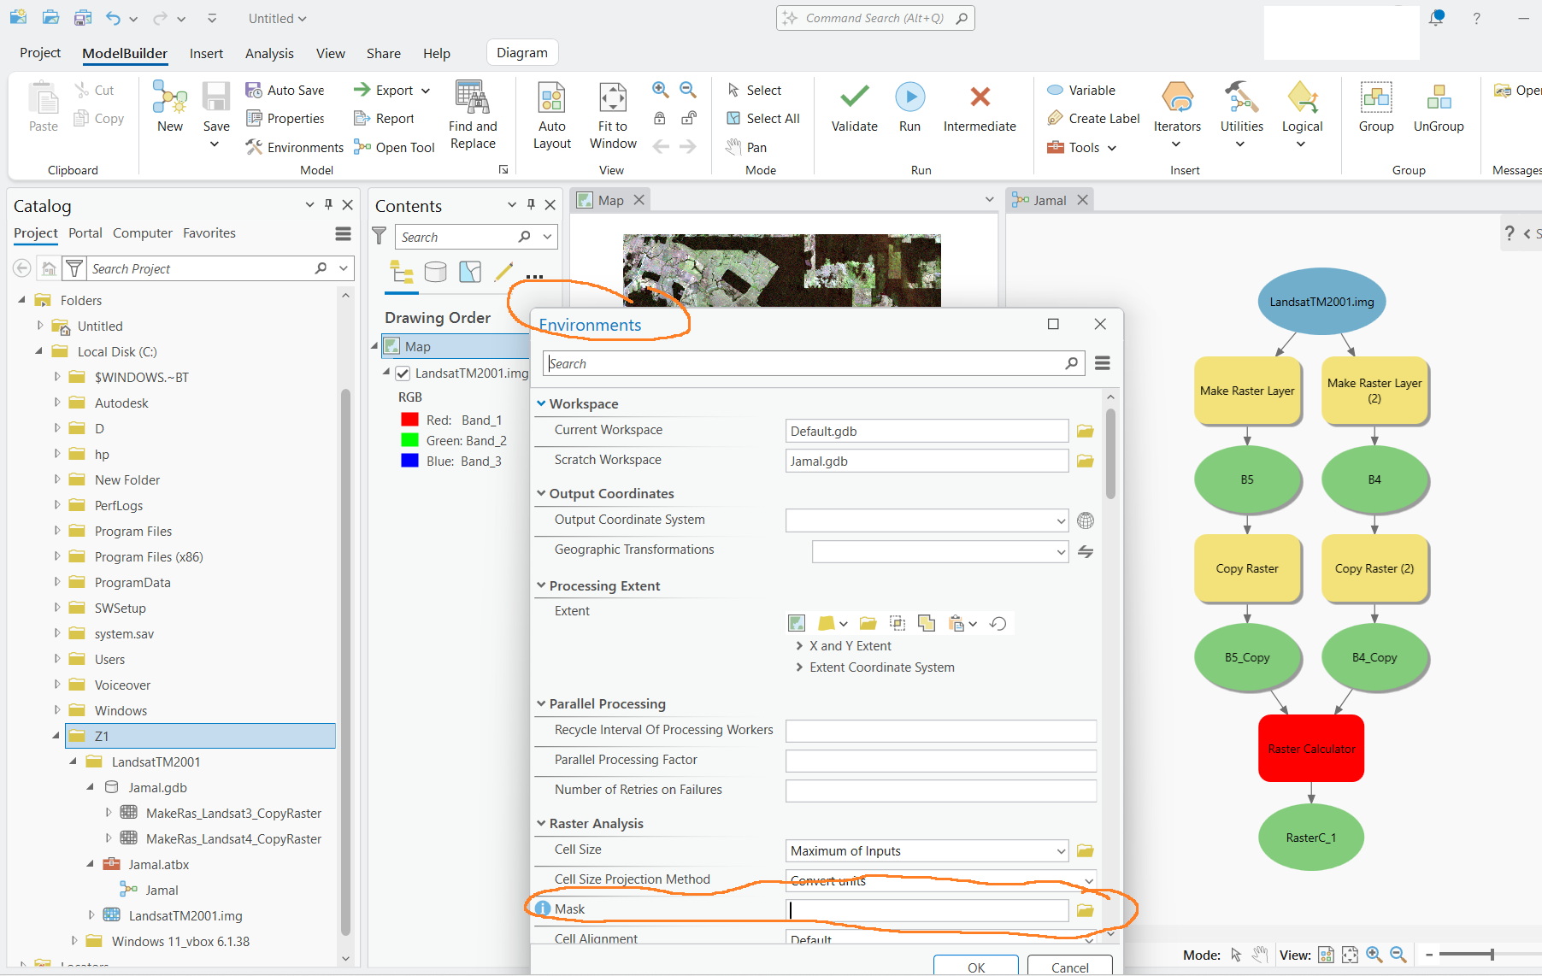Open Find and Replace

point(474,115)
